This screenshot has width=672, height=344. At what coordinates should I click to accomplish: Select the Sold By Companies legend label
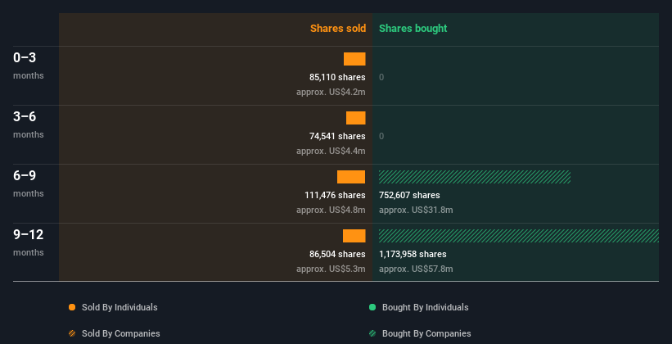[121, 333]
